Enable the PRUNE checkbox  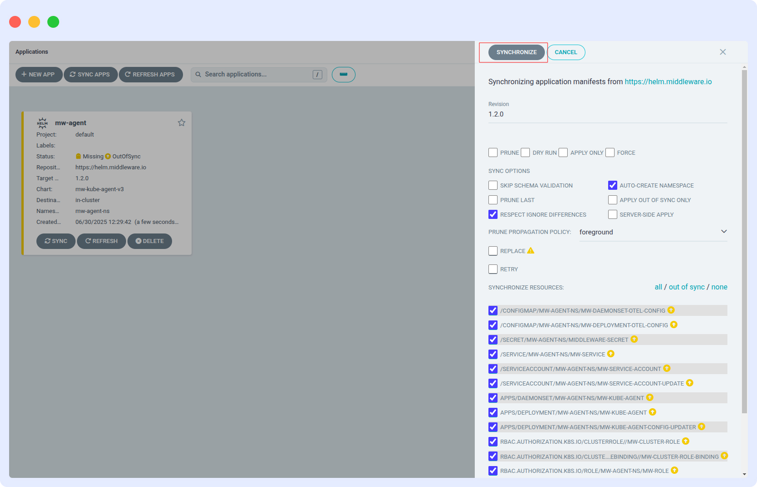click(493, 152)
